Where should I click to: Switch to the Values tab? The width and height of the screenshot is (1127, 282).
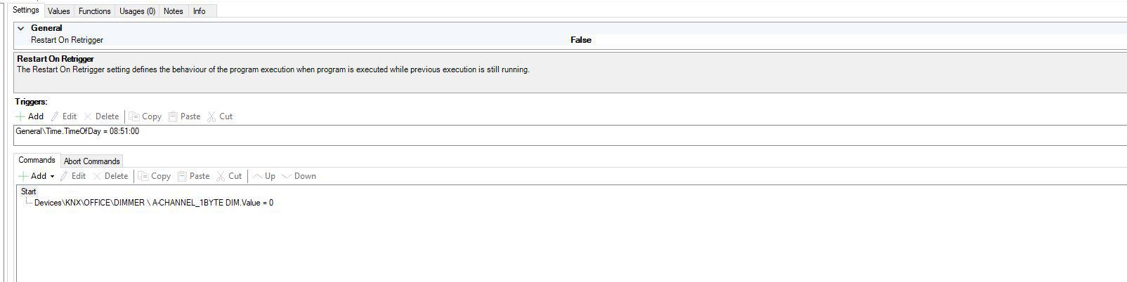[59, 11]
